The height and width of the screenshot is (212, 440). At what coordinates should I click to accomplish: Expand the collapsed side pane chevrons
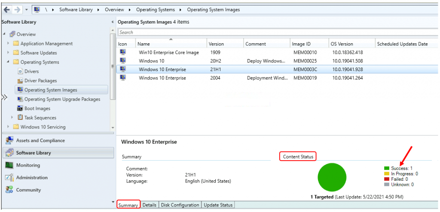coord(4,97)
